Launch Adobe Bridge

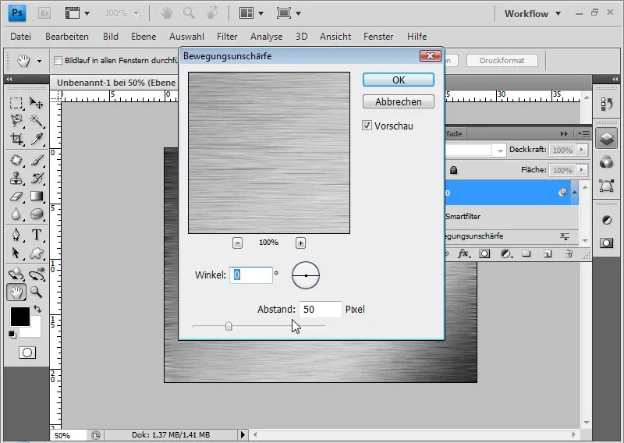[x=44, y=13]
